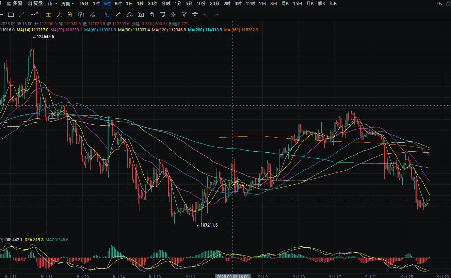Switch to the 季K quarterly chart
Image resolution: width=451 pixels, height=278 pixels.
(321, 4)
